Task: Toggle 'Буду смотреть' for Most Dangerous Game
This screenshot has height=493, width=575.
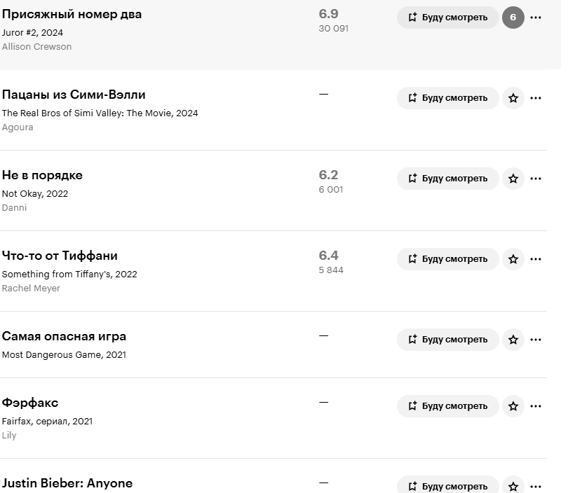Action: pyautogui.click(x=447, y=340)
